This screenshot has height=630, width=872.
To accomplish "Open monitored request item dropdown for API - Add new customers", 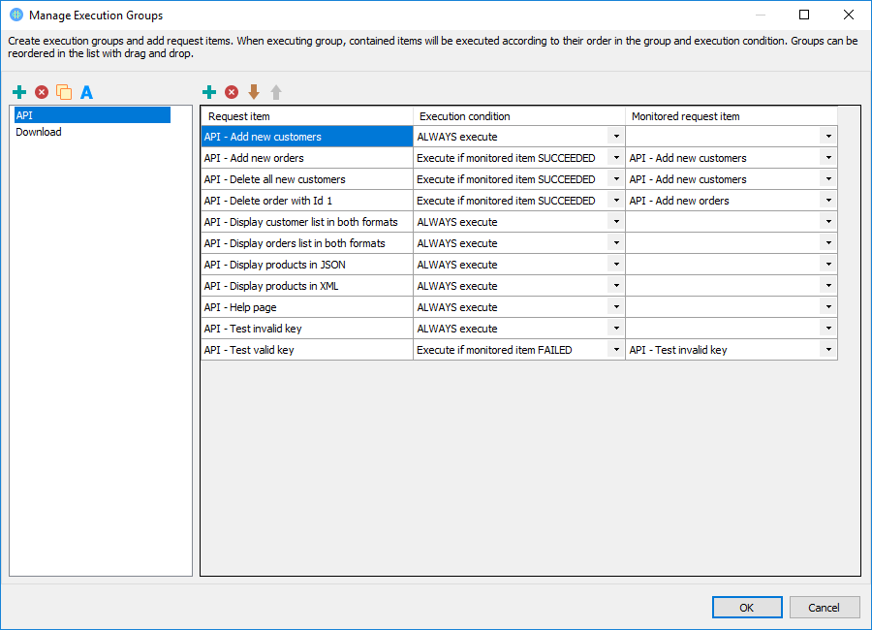I will tap(828, 136).
